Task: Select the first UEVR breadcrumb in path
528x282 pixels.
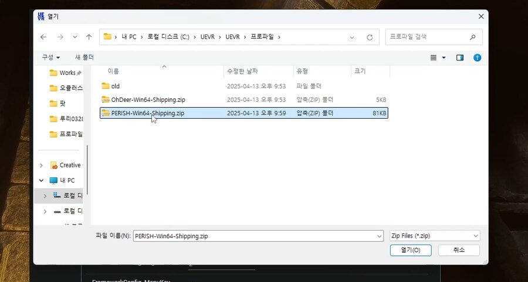Action: 208,37
